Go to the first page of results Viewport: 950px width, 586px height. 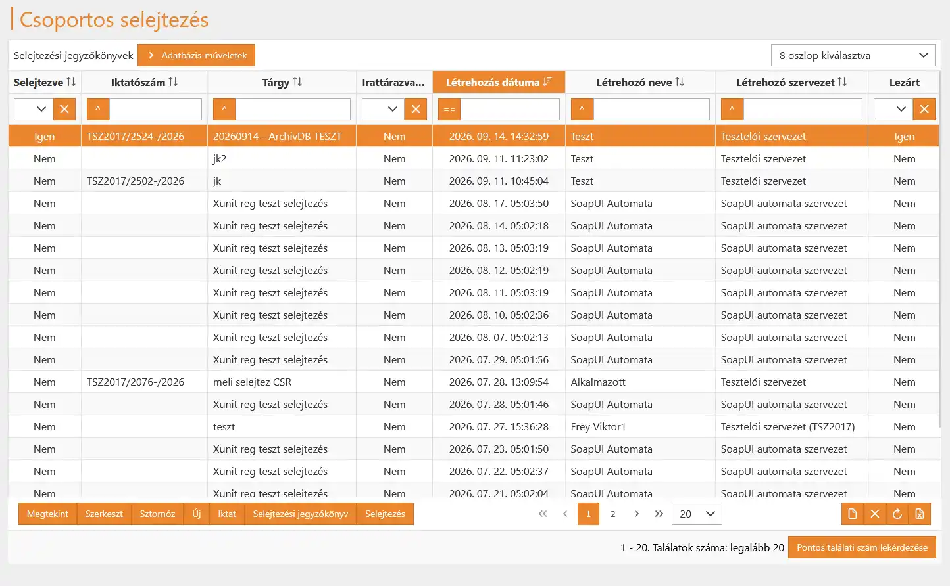543,514
